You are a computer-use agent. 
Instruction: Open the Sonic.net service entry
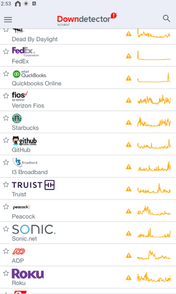(x=88, y=233)
